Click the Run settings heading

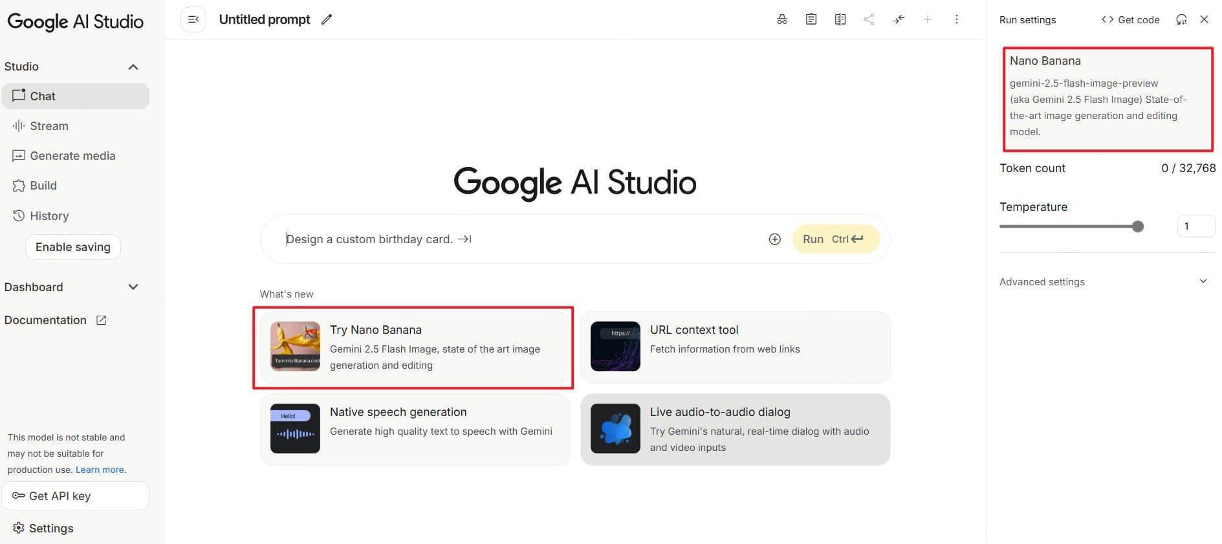(x=1027, y=20)
